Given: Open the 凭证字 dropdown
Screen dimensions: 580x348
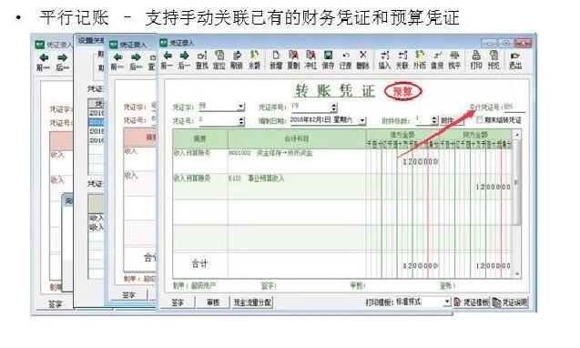Looking at the screenshot, I should click(240, 107).
